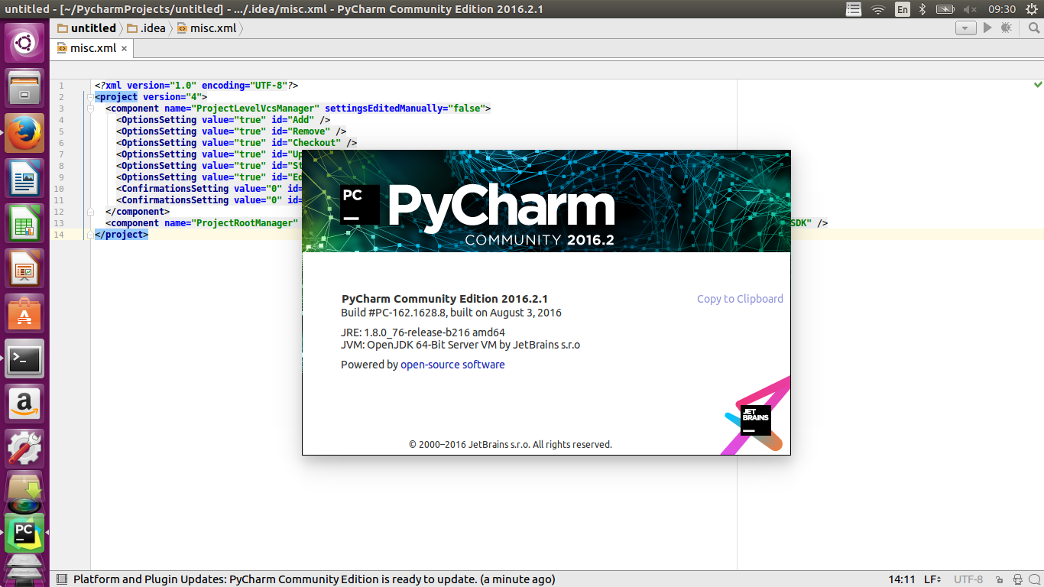The height and width of the screenshot is (587, 1044).
Task: Click the PC logo in the About banner
Action: pos(360,205)
